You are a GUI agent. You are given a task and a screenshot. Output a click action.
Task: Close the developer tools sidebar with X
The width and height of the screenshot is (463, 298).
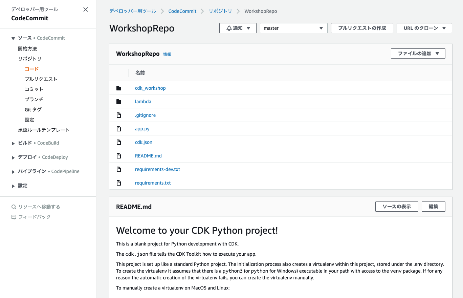(86, 9)
